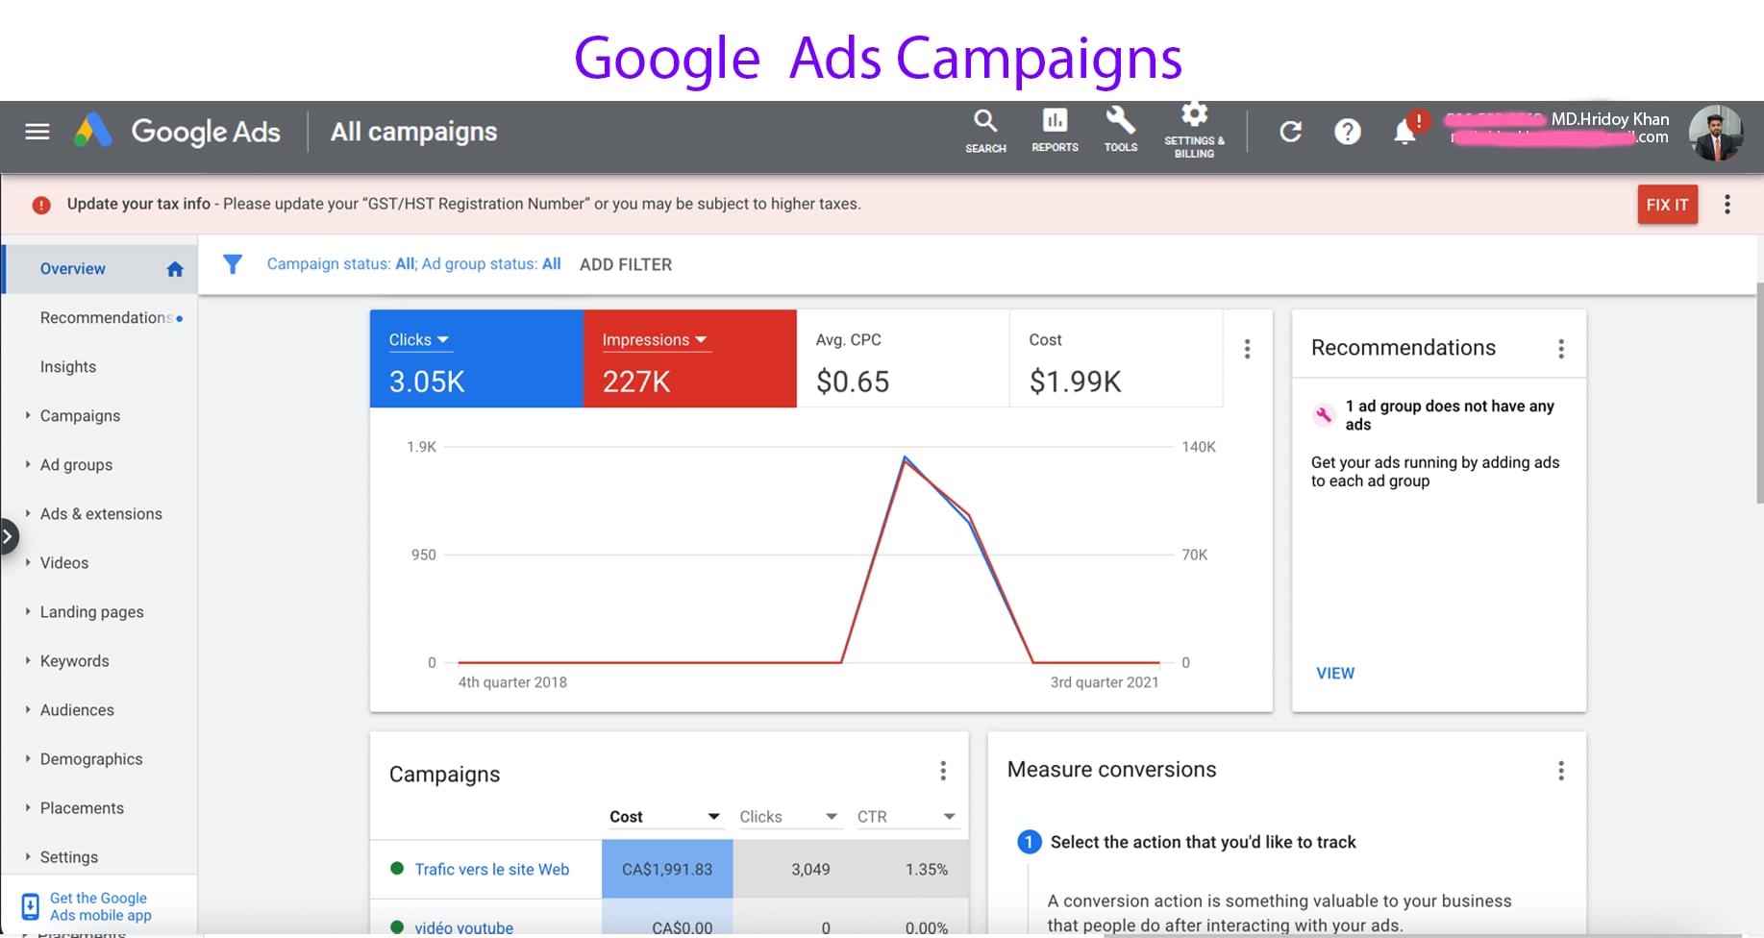The height and width of the screenshot is (938, 1764).
Task: Click green status dot for Trafic campaign
Action: tap(397, 869)
